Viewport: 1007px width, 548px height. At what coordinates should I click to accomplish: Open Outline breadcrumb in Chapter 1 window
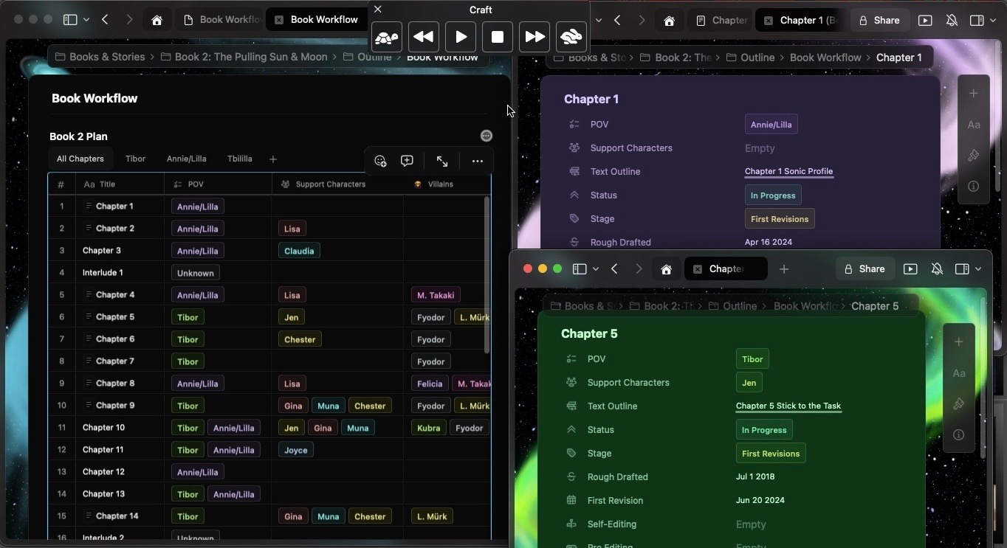pos(751,58)
